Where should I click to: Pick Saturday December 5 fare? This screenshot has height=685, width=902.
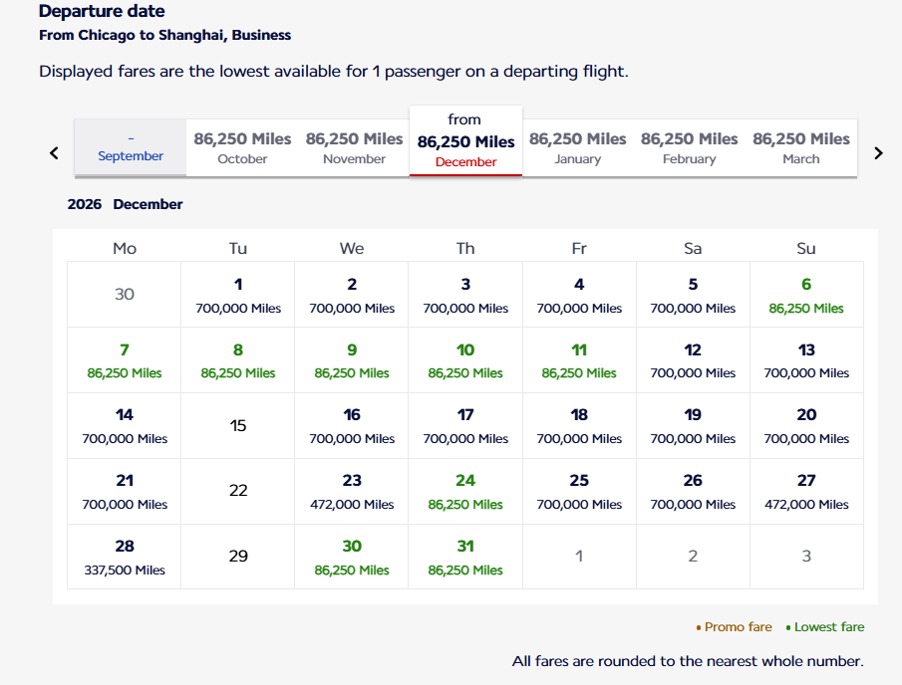point(693,295)
